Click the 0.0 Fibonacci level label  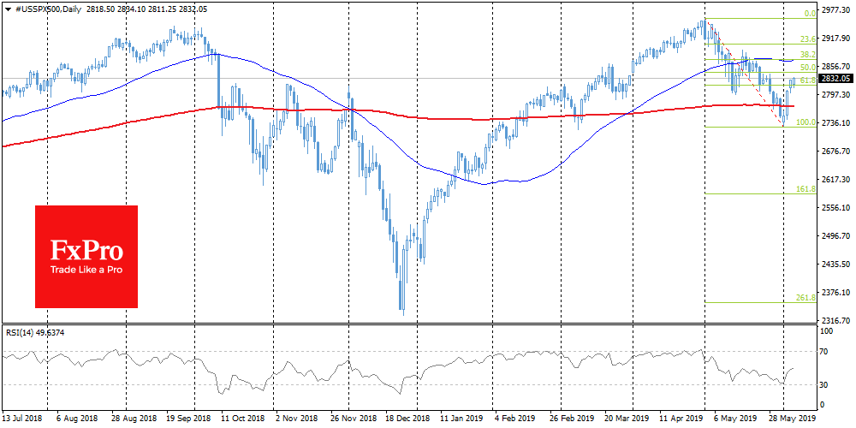coord(807,14)
